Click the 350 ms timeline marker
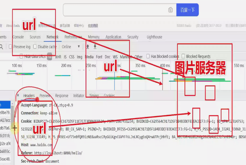246x165 pixels. [x=140, y=65]
